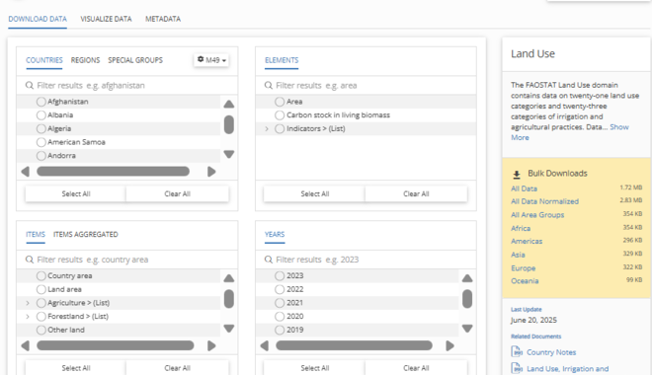Download All Data Normalized bulk file
The image size is (652, 375).
[544, 201]
